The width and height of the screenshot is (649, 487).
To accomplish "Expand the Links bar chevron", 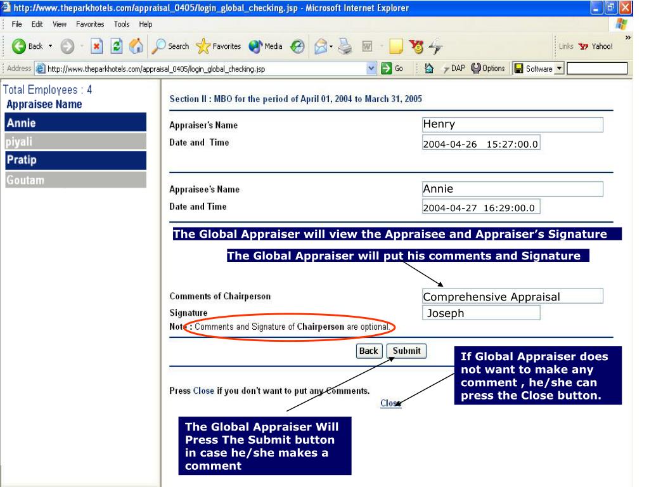I will [x=628, y=37].
